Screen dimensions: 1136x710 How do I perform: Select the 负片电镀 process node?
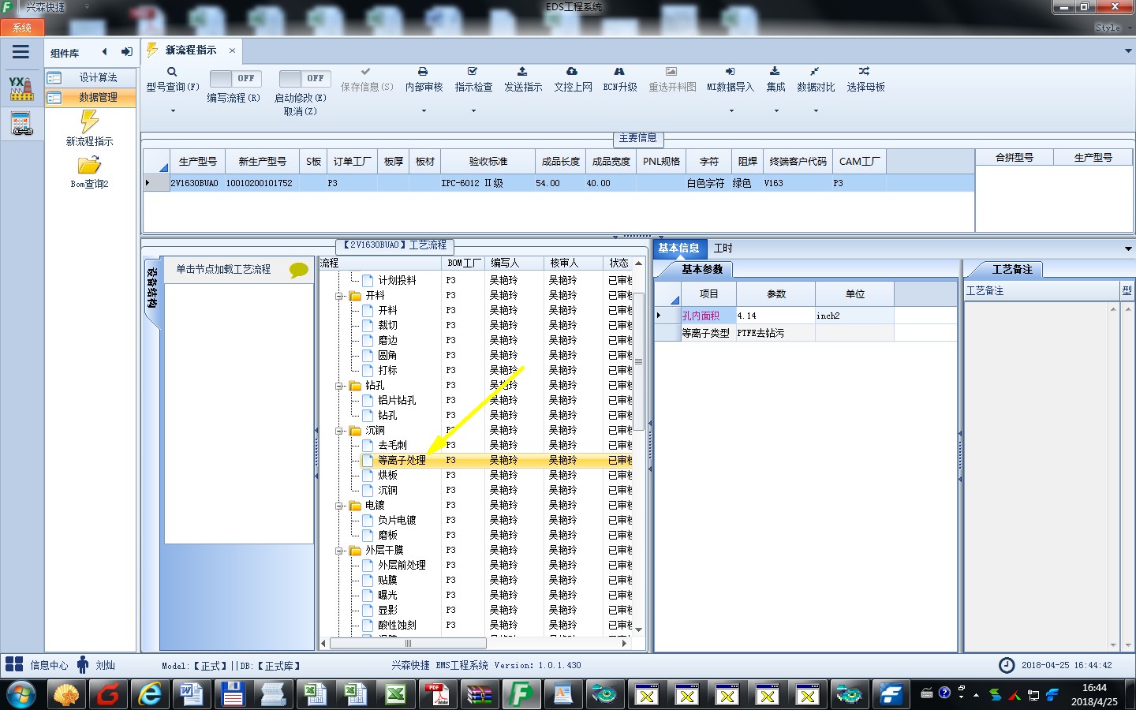(x=397, y=520)
